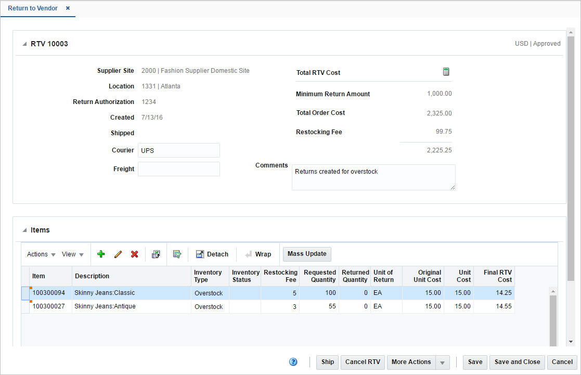
Task: Click the Courier input field
Action: point(179,150)
